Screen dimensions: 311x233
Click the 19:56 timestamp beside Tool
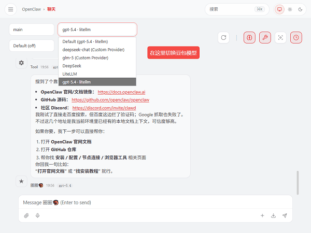point(45,67)
